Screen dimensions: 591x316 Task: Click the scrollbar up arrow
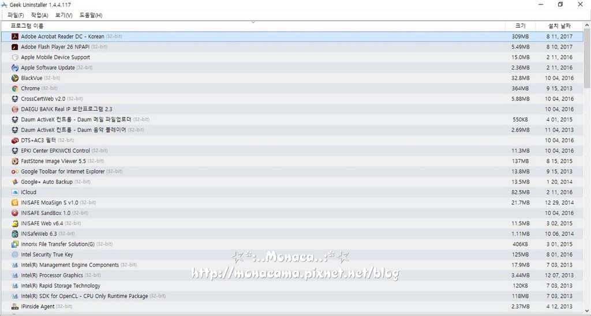point(587,25)
